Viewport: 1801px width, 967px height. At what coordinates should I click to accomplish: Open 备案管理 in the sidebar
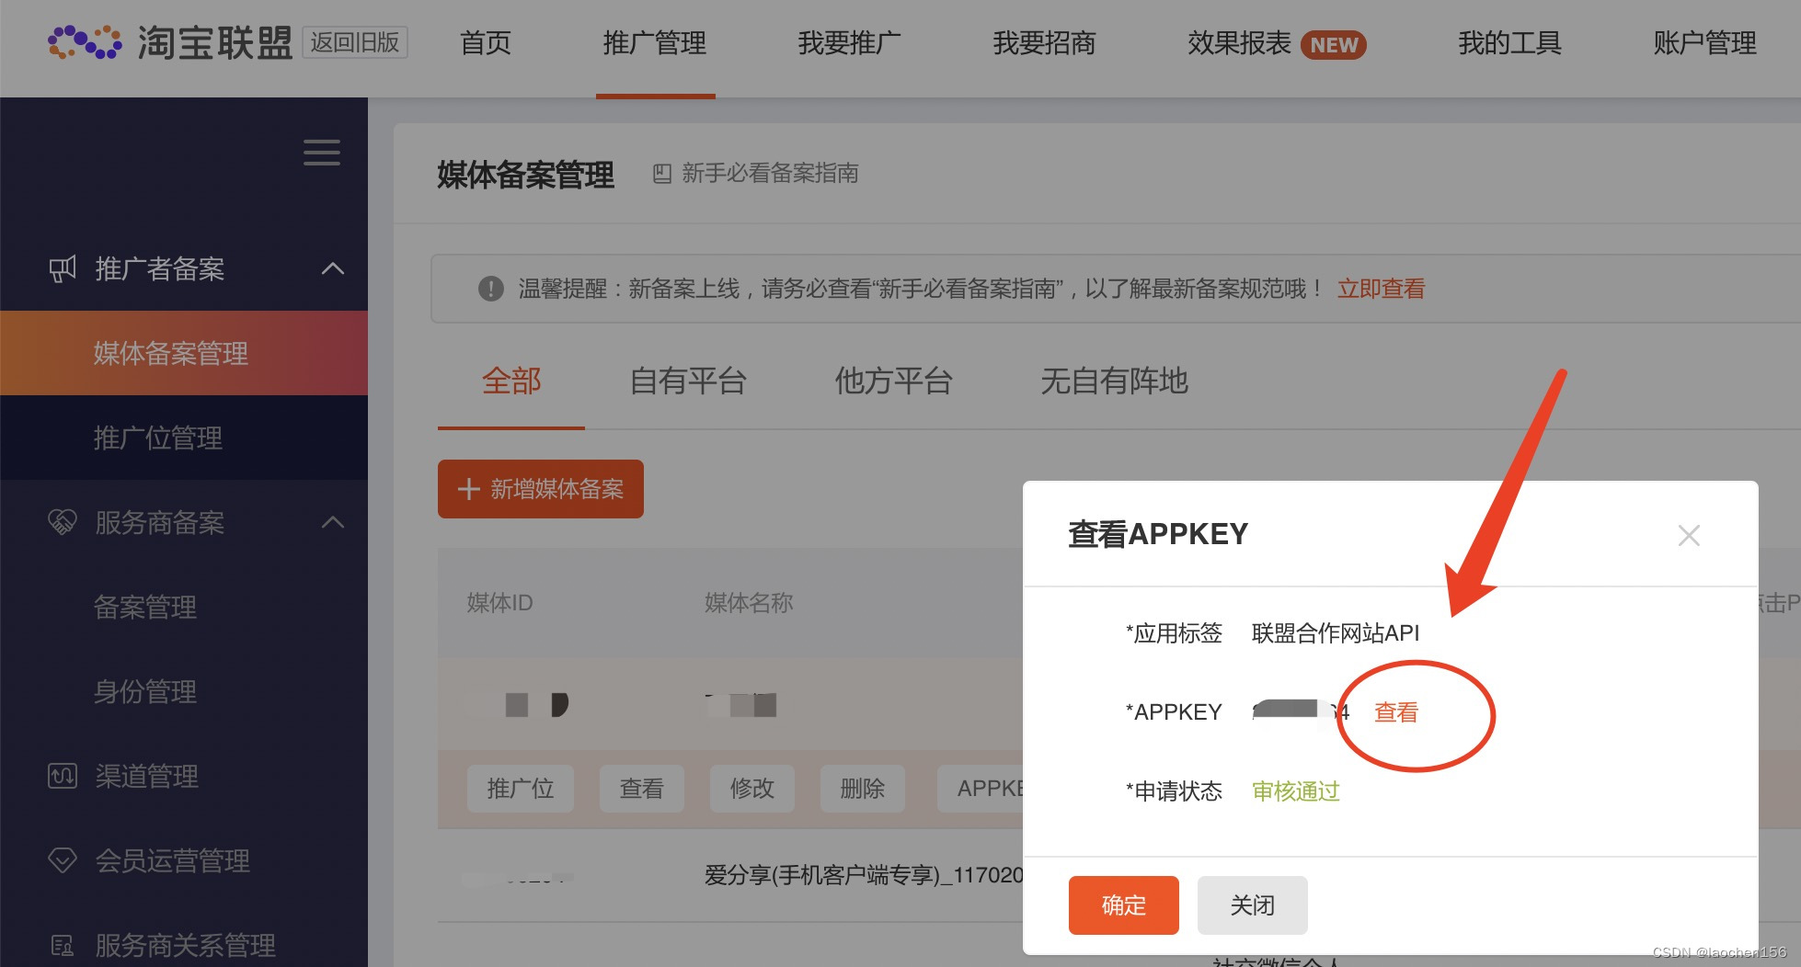click(145, 607)
